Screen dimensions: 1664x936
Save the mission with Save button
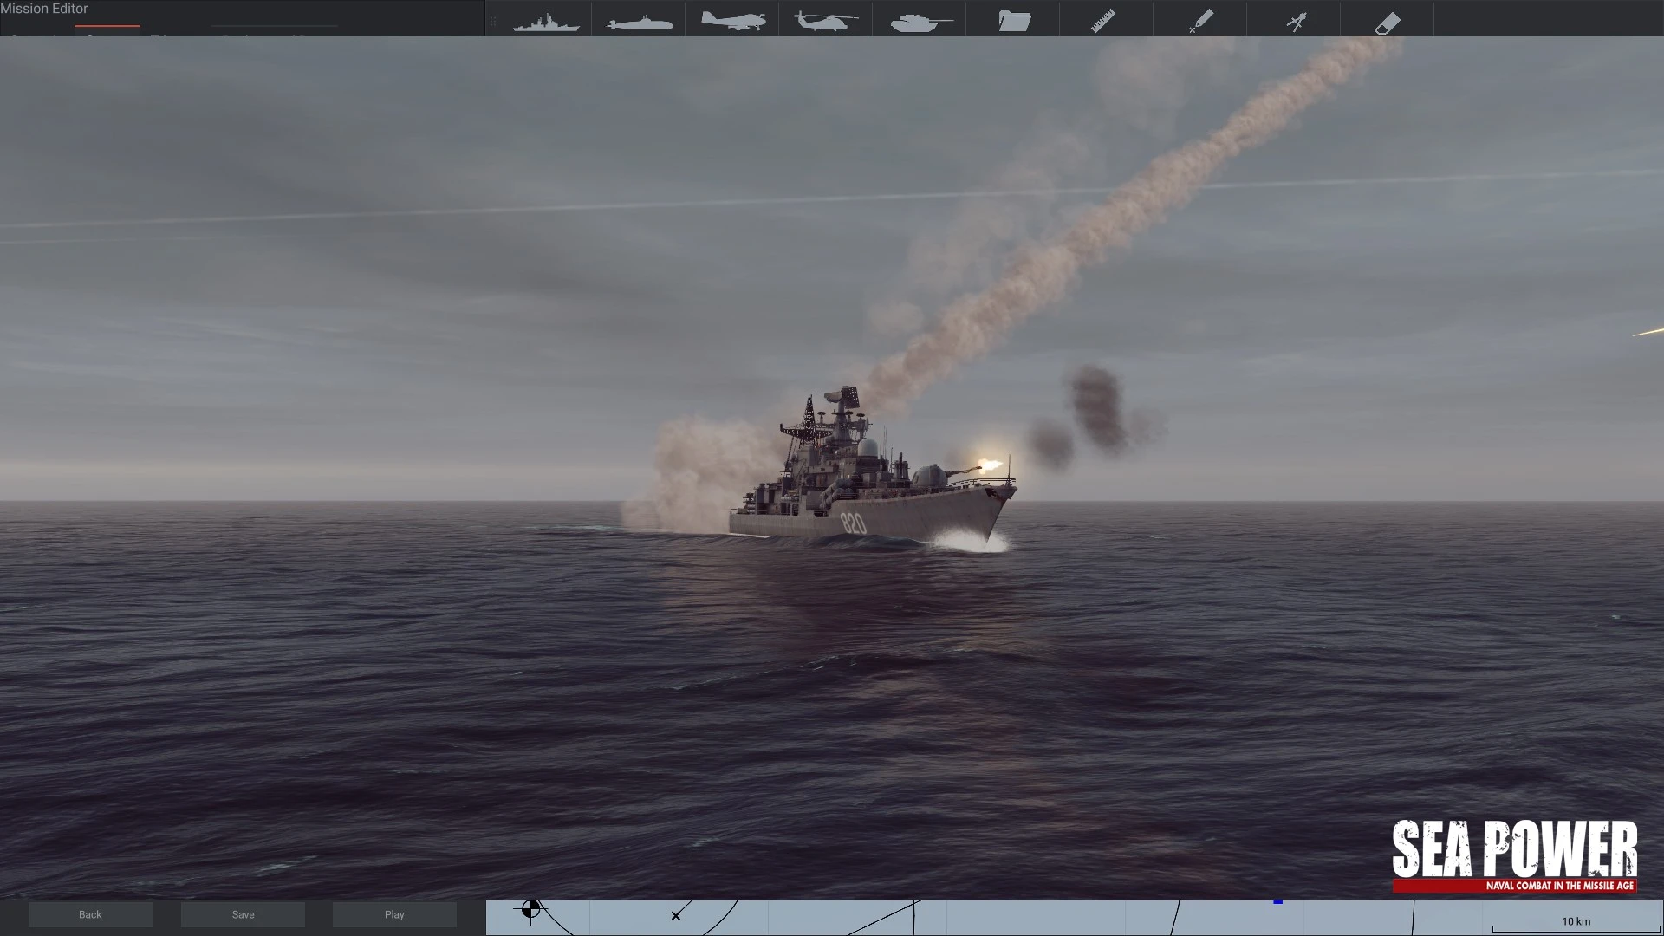click(x=243, y=914)
